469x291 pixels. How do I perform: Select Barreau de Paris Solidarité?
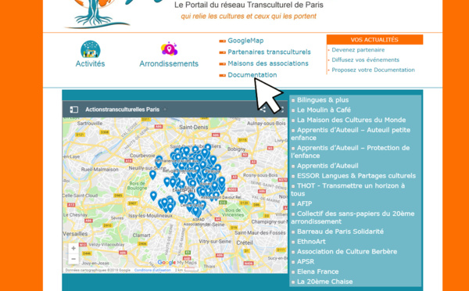click(x=340, y=232)
